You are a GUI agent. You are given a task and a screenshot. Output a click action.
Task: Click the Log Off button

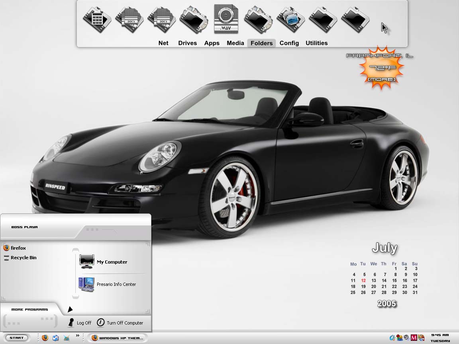[80, 322]
